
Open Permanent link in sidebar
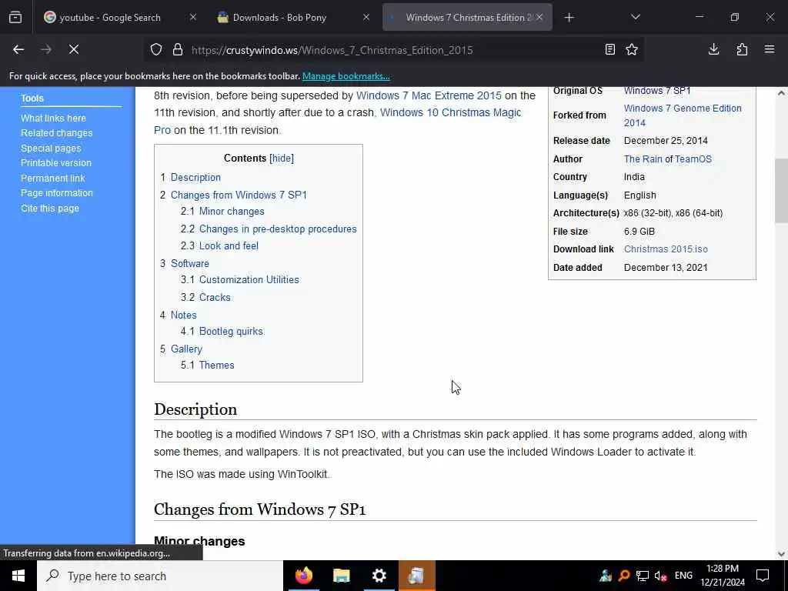point(53,178)
